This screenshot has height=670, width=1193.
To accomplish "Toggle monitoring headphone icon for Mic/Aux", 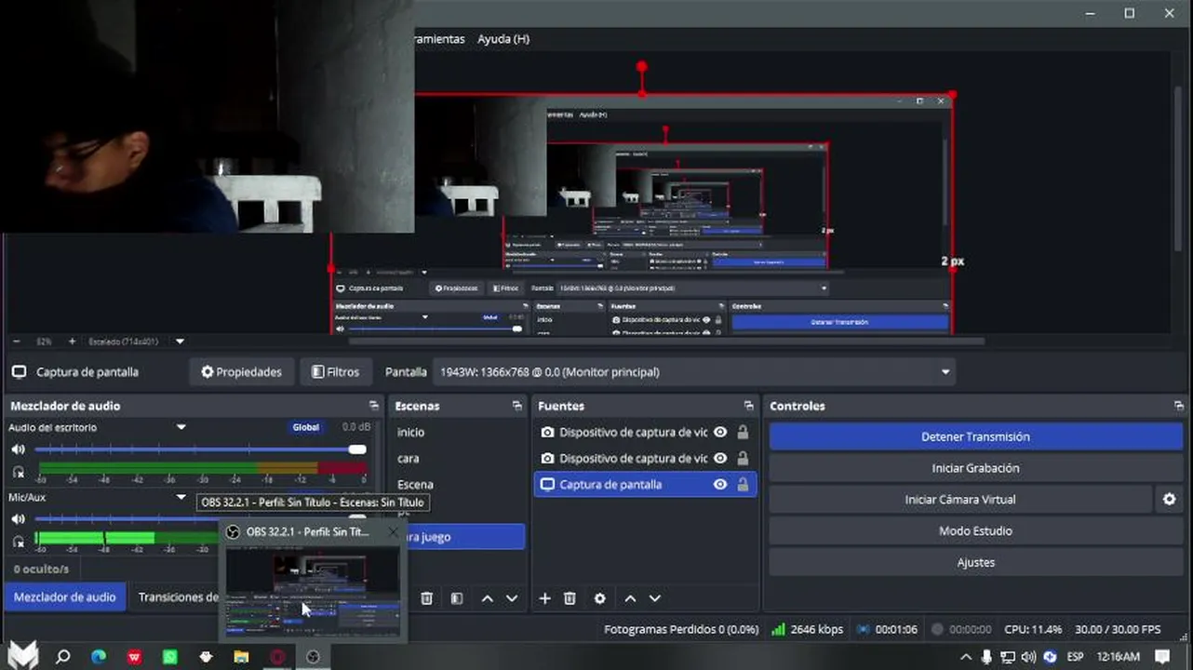I will click(x=18, y=542).
